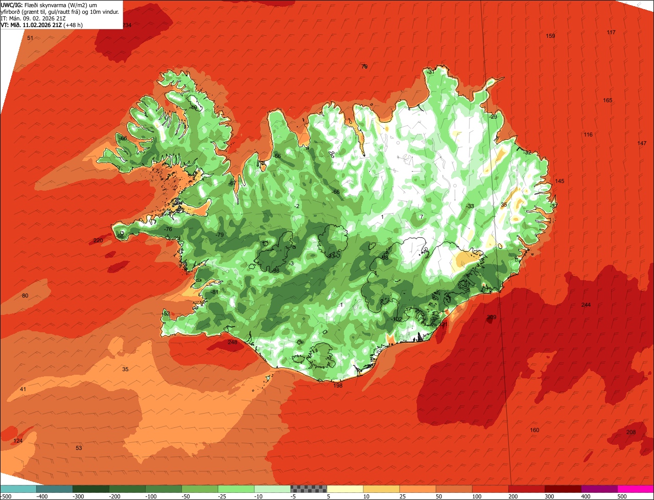Click the '500' label under the color bar
Image resolution: width=654 pixels, height=500 pixels.
(x=622, y=496)
